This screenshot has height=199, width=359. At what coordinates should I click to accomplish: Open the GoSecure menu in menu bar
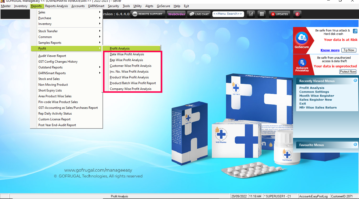pyautogui.click(x=163, y=6)
